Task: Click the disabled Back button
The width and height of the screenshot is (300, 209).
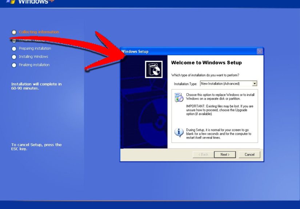Action: tap(203, 154)
